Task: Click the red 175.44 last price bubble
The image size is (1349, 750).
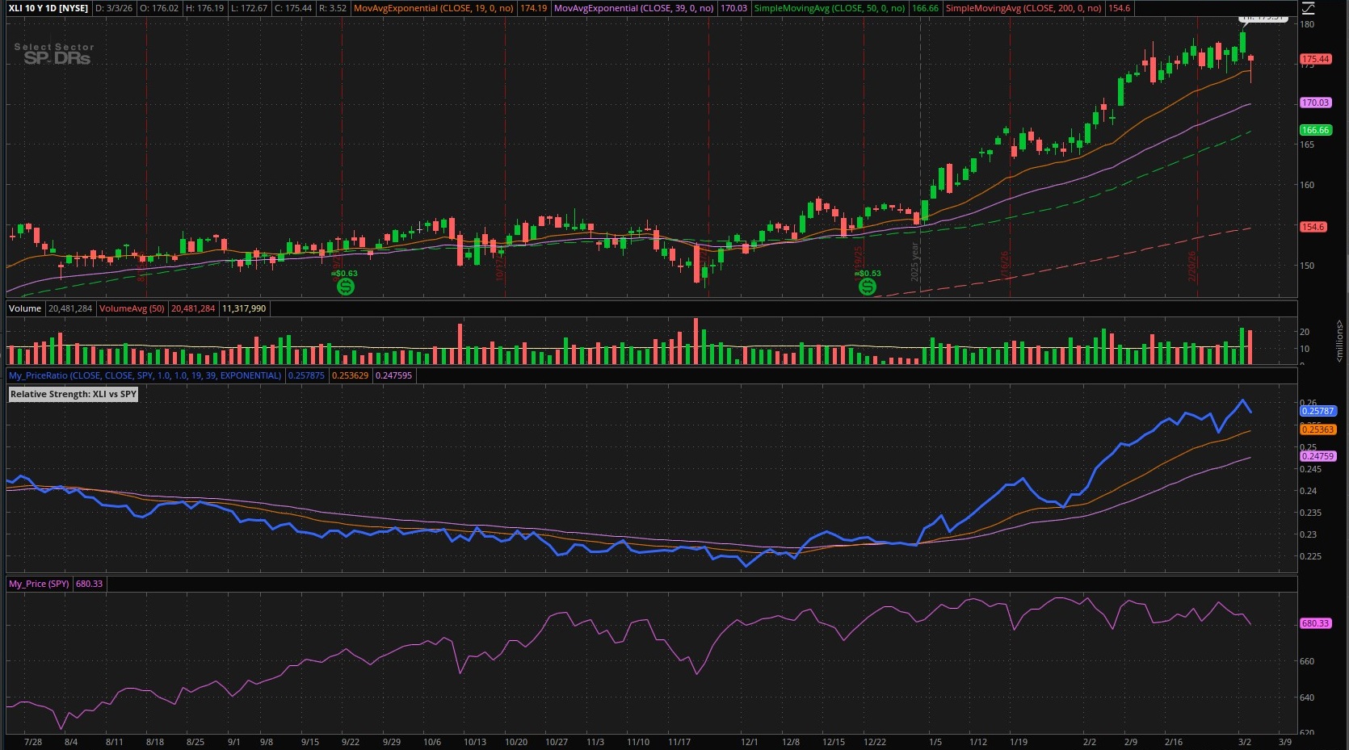Action: click(x=1315, y=59)
